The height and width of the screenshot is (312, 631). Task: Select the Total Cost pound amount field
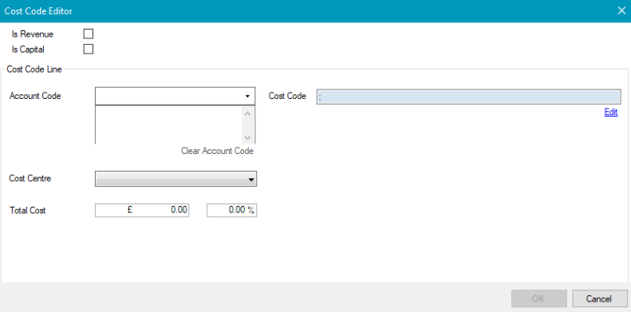pyautogui.click(x=142, y=210)
